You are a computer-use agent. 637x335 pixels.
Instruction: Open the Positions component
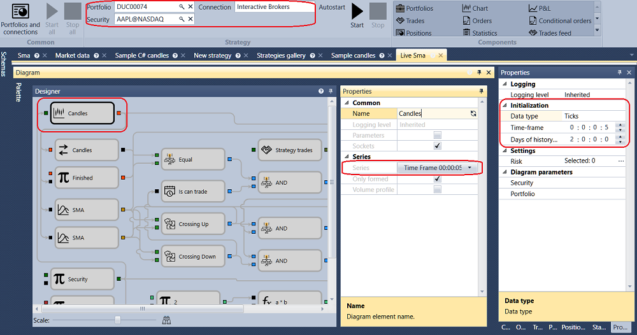pyautogui.click(x=414, y=33)
